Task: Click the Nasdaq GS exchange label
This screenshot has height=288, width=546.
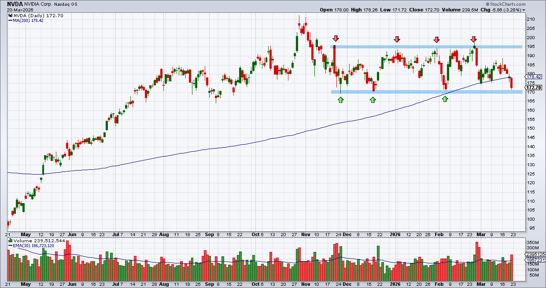Action: (x=65, y=4)
